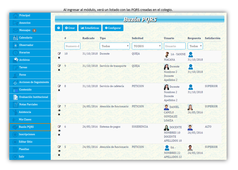Open Observador from the sidebar
Screen dimensions: 238x170
30,45
